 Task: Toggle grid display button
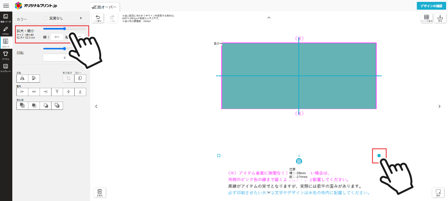point(426,18)
